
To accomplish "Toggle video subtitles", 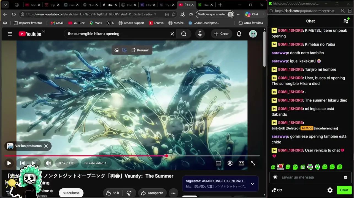I will [218, 163].
